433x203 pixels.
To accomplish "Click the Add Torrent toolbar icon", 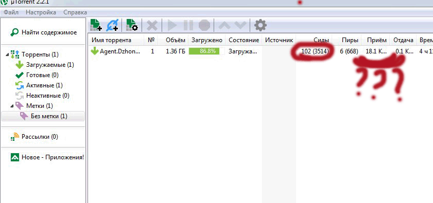I will point(96,25).
